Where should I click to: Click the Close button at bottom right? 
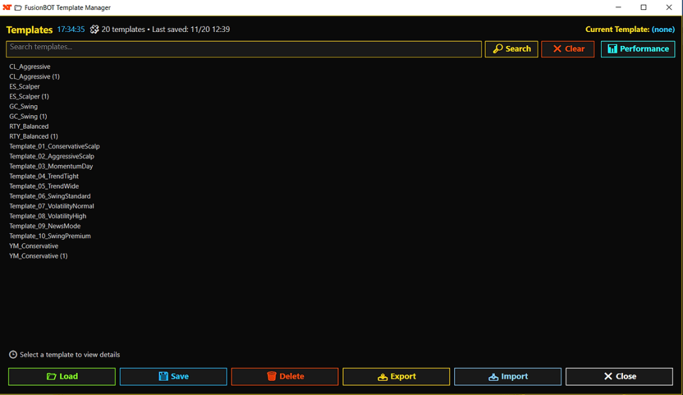tap(619, 376)
